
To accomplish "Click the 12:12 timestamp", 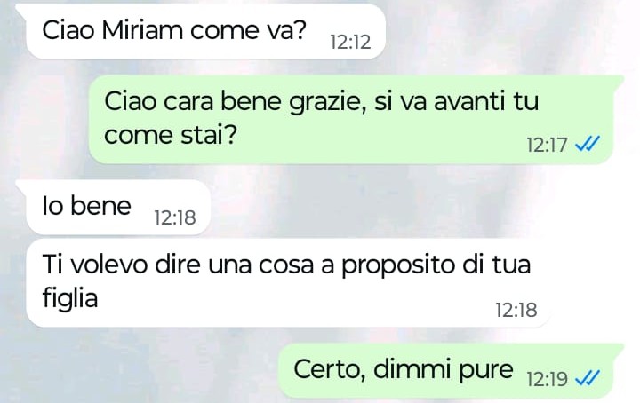I will coord(350,42).
